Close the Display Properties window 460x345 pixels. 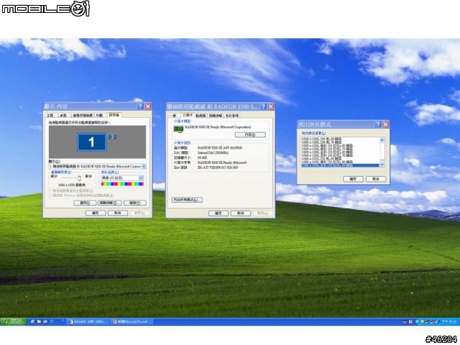coord(148,106)
